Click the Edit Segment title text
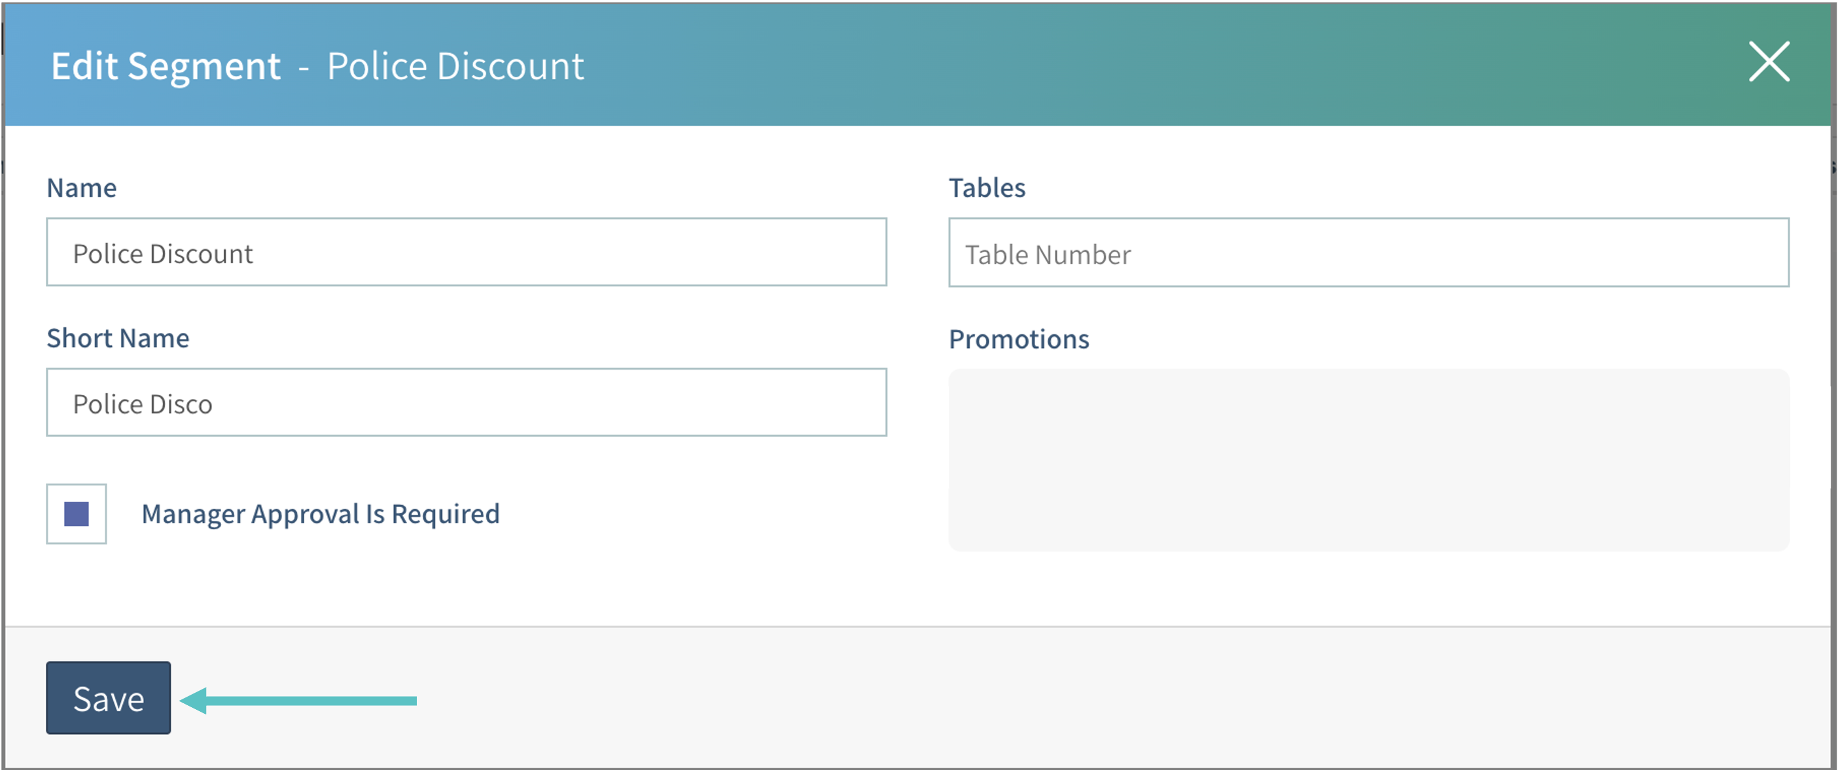Viewport: 1838px width, 770px height. 166,66
